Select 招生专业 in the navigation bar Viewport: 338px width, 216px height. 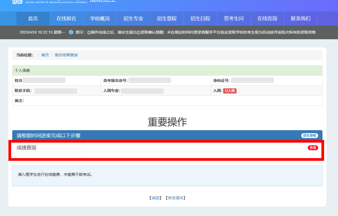pyautogui.click(x=133, y=19)
